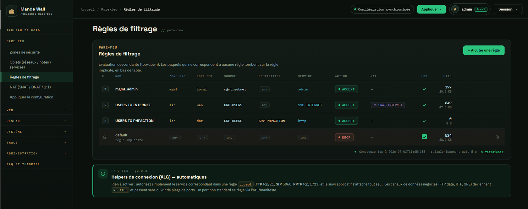
Task: Click the 524 hits counter value
Action: (x=448, y=135)
